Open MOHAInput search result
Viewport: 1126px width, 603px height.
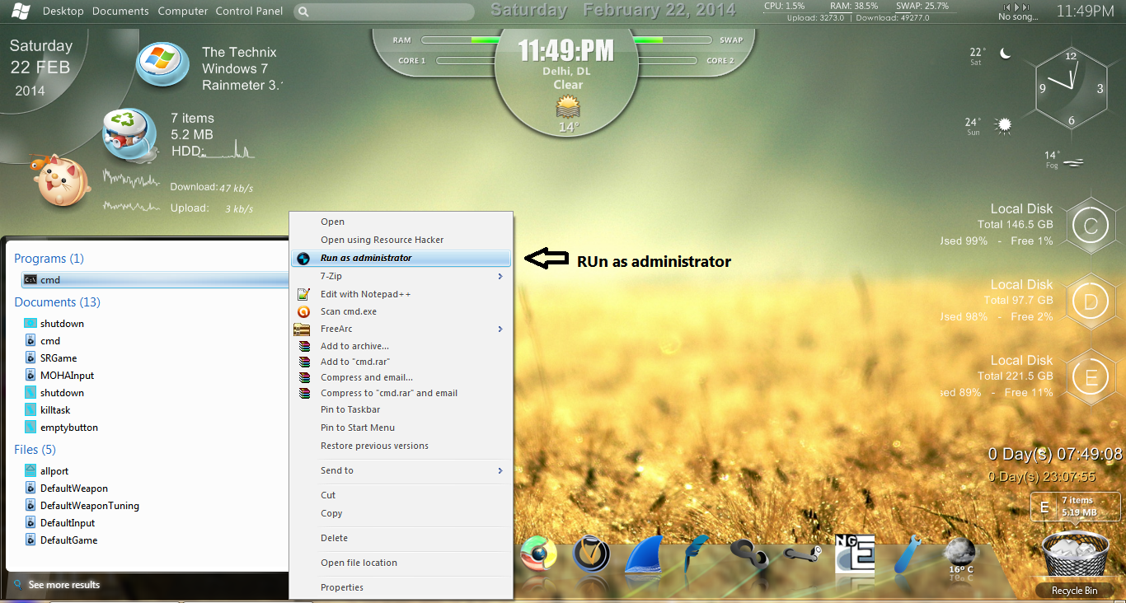click(x=67, y=376)
